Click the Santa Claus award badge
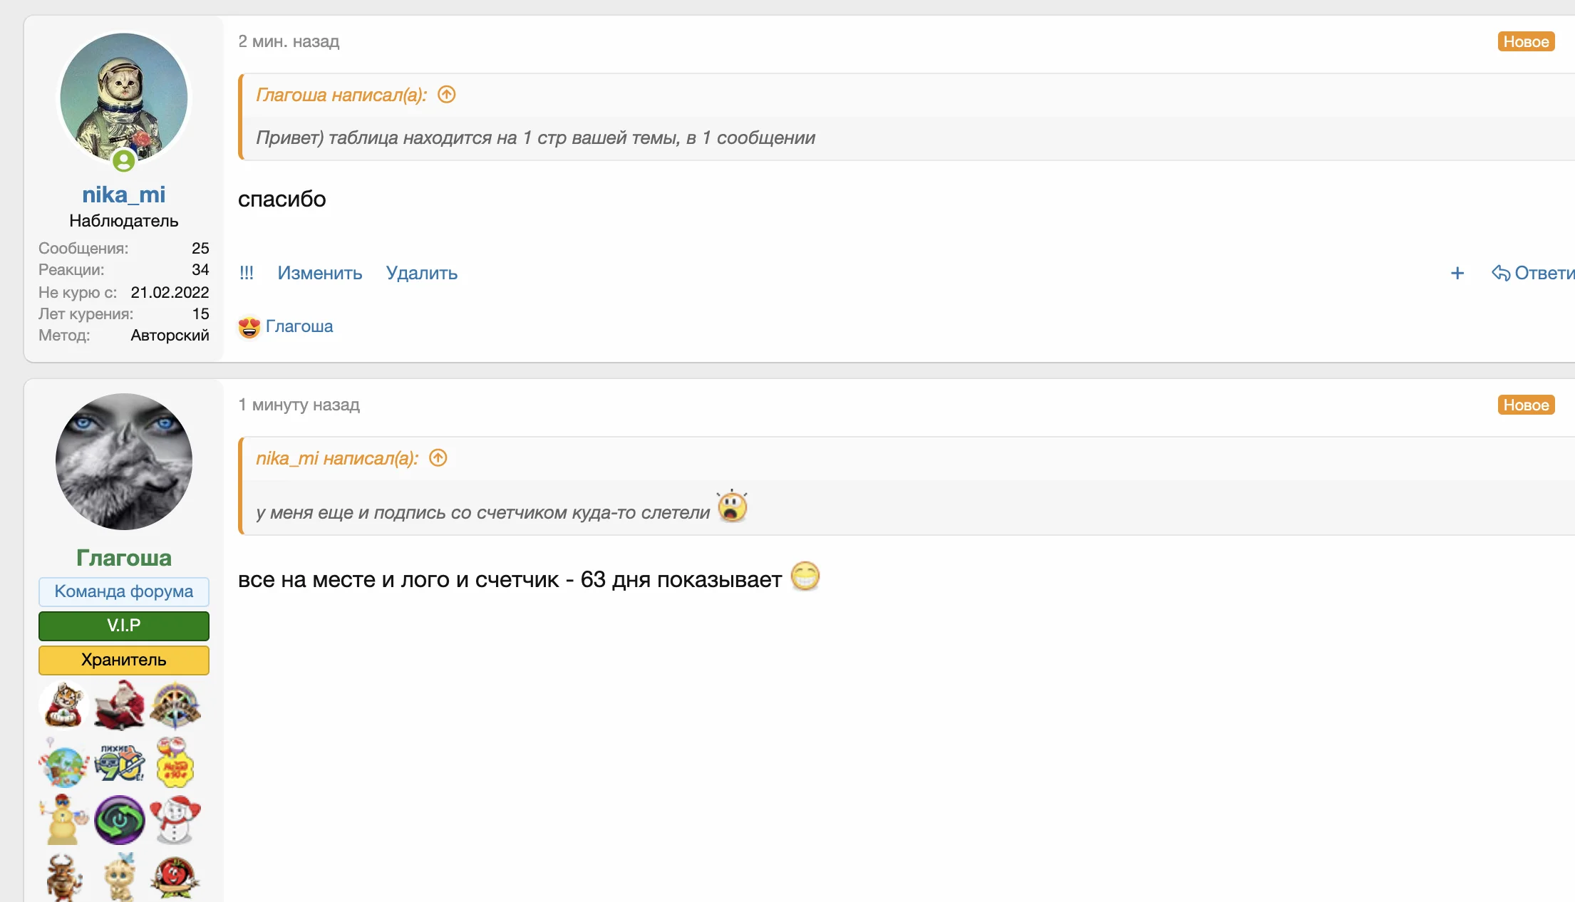 click(120, 705)
